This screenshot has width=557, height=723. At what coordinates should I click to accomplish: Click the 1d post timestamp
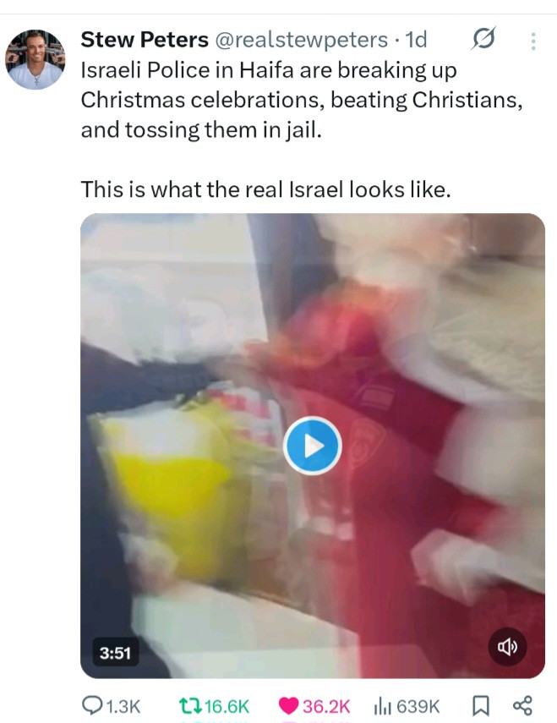click(x=416, y=40)
